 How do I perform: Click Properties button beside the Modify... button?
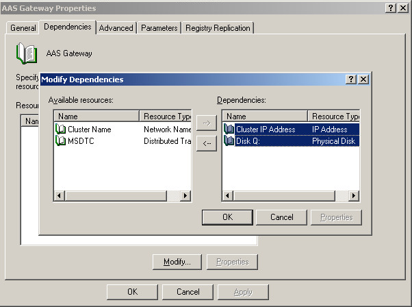point(232,262)
